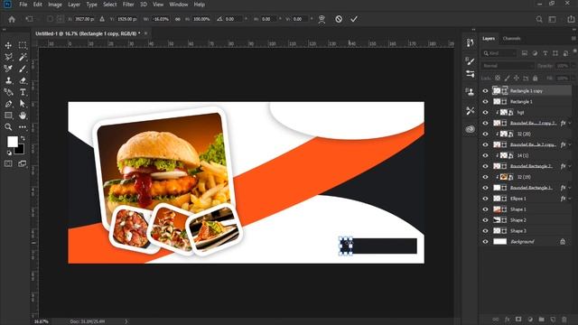Open the Image menu
Image resolution: width=578 pixels, height=325 pixels.
pyautogui.click(x=55, y=5)
